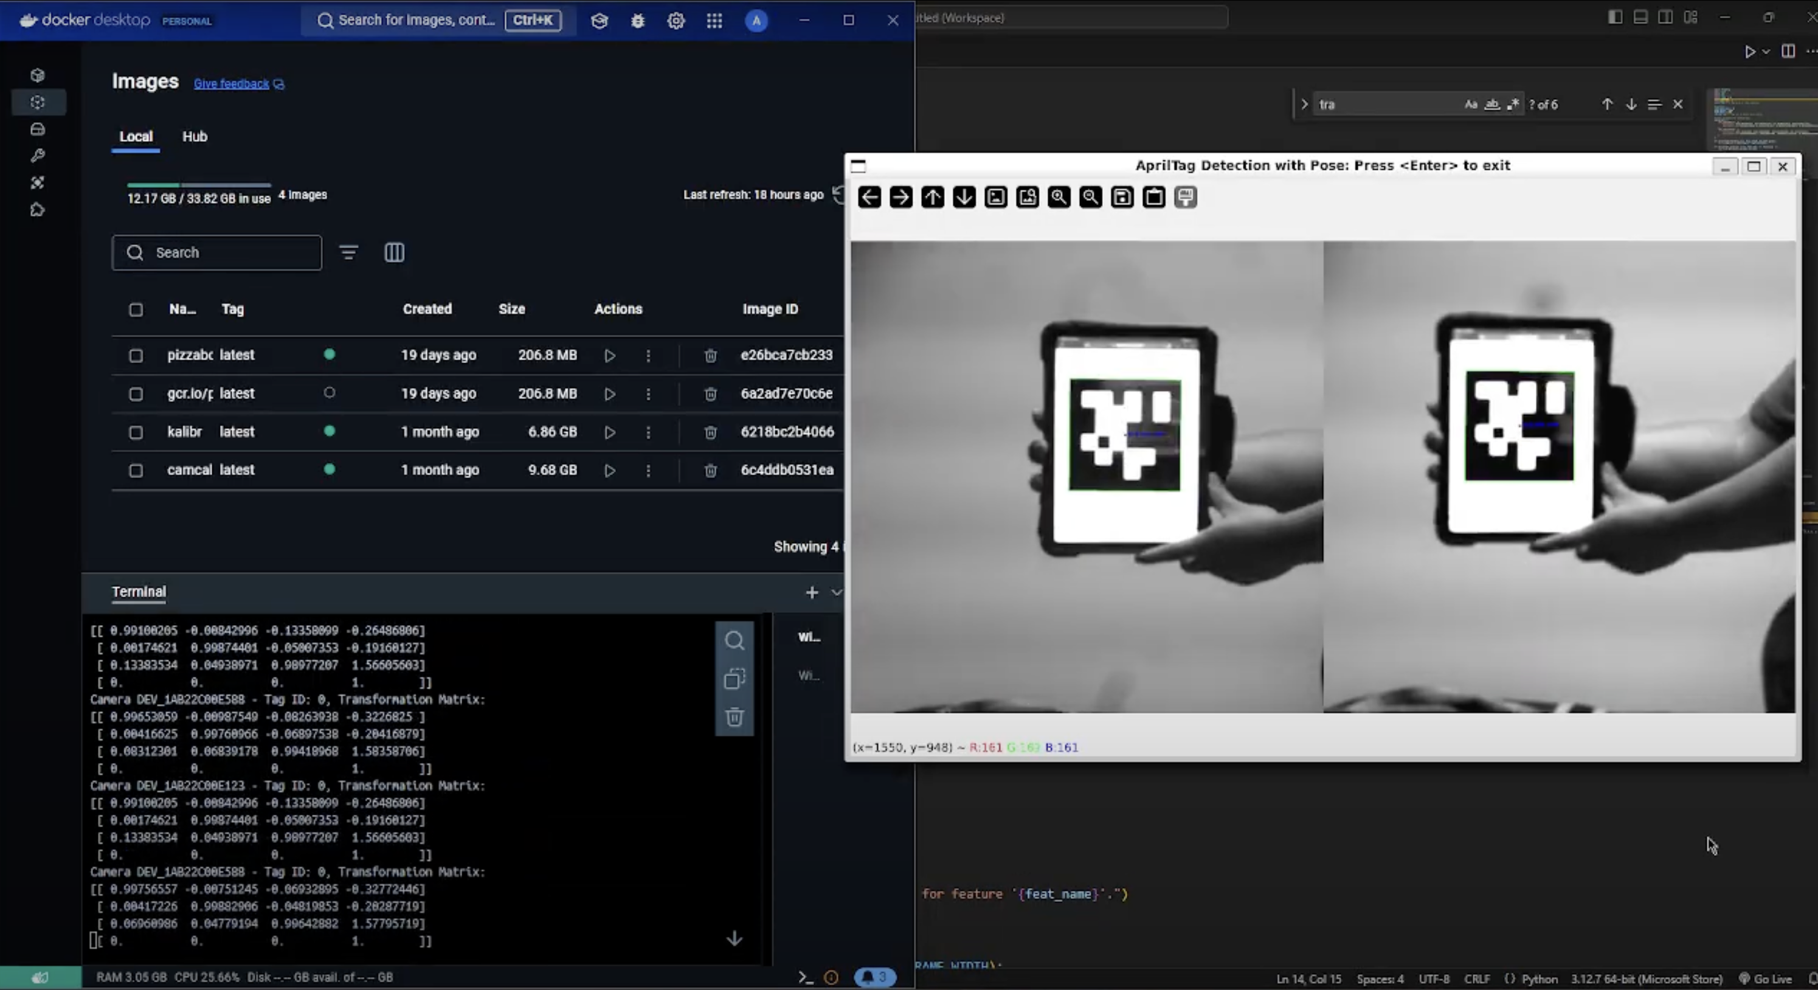The height and width of the screenshot is (990, 1818).
Task: Open more actions menu for gcr.io image
Action: click(648, 393)
